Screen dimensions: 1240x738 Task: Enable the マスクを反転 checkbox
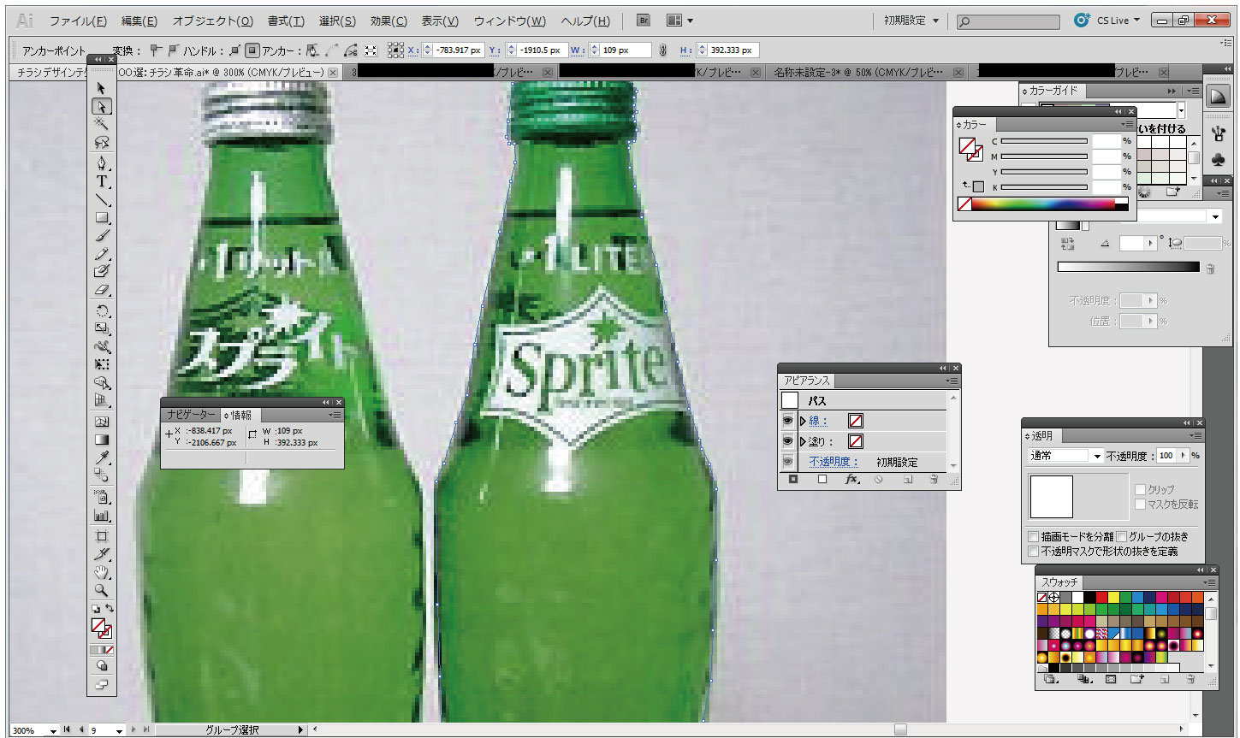1140,505
